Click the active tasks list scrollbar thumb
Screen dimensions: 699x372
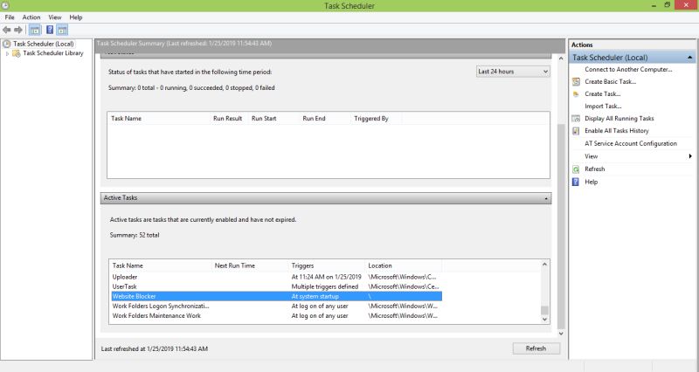[x=544, y=311]
